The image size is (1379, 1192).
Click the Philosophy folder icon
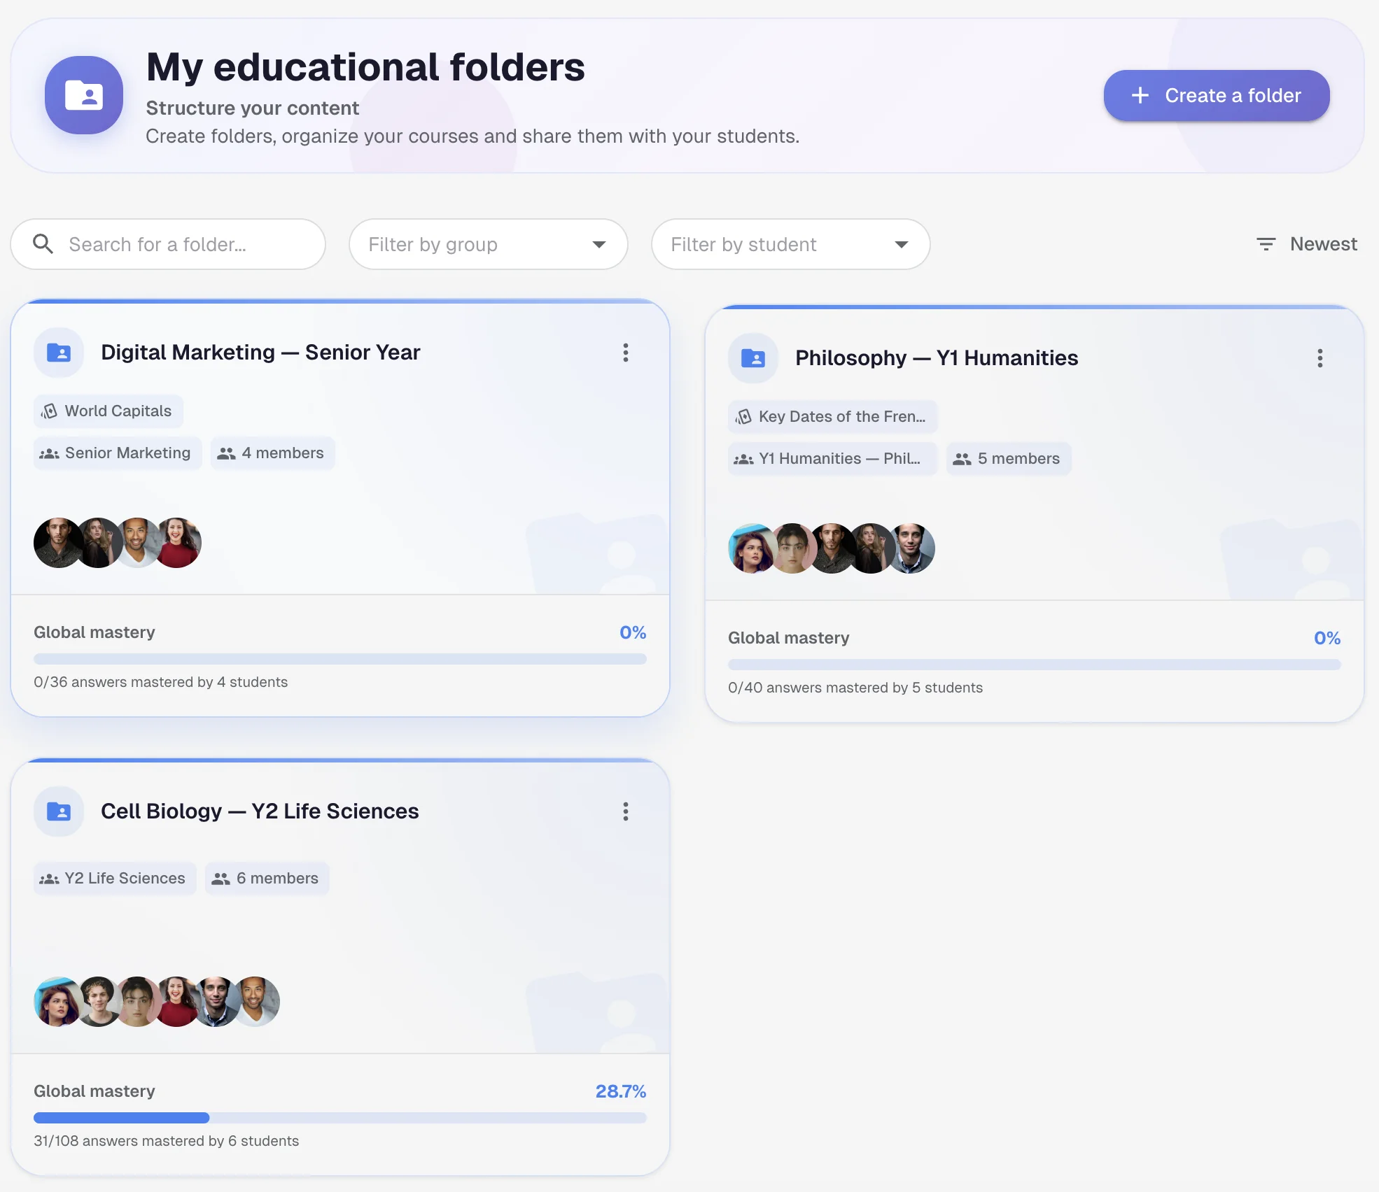(752, 358)
